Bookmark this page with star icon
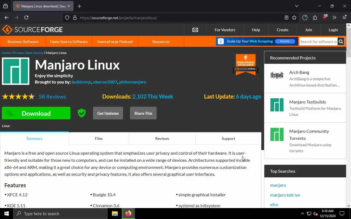Viewport: 351px width, 219px height. (x=294, y=18)
